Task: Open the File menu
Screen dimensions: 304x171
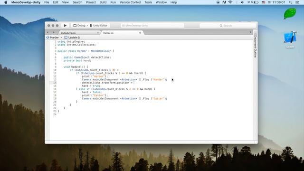Action: point(47,2)
